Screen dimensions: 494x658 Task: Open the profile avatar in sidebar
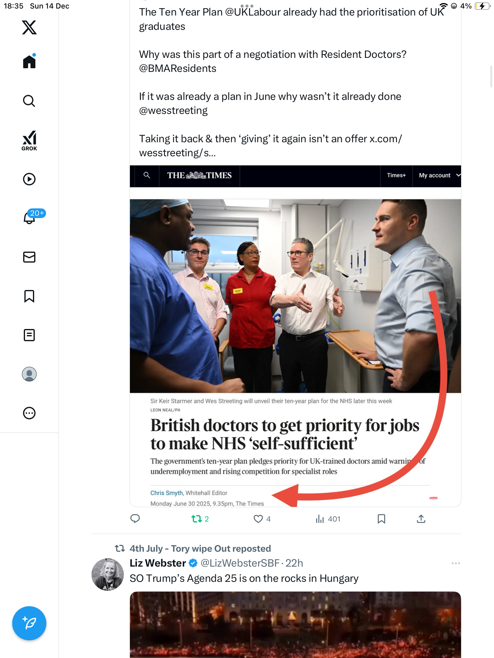coord(29,374)
